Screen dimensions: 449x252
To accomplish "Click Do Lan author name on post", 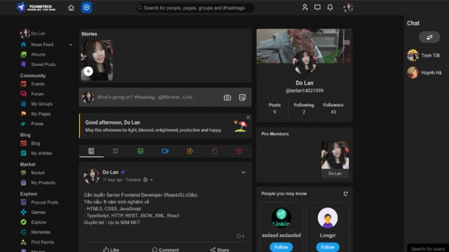I will 111,172.
